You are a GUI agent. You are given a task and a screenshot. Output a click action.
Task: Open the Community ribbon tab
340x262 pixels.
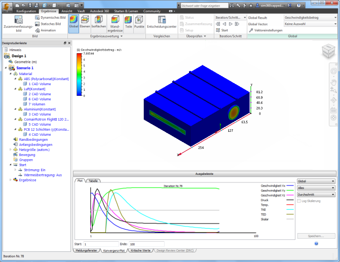152,11
